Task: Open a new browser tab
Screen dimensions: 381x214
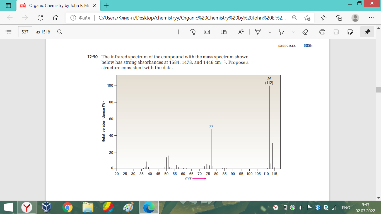Action: point(106,5)
